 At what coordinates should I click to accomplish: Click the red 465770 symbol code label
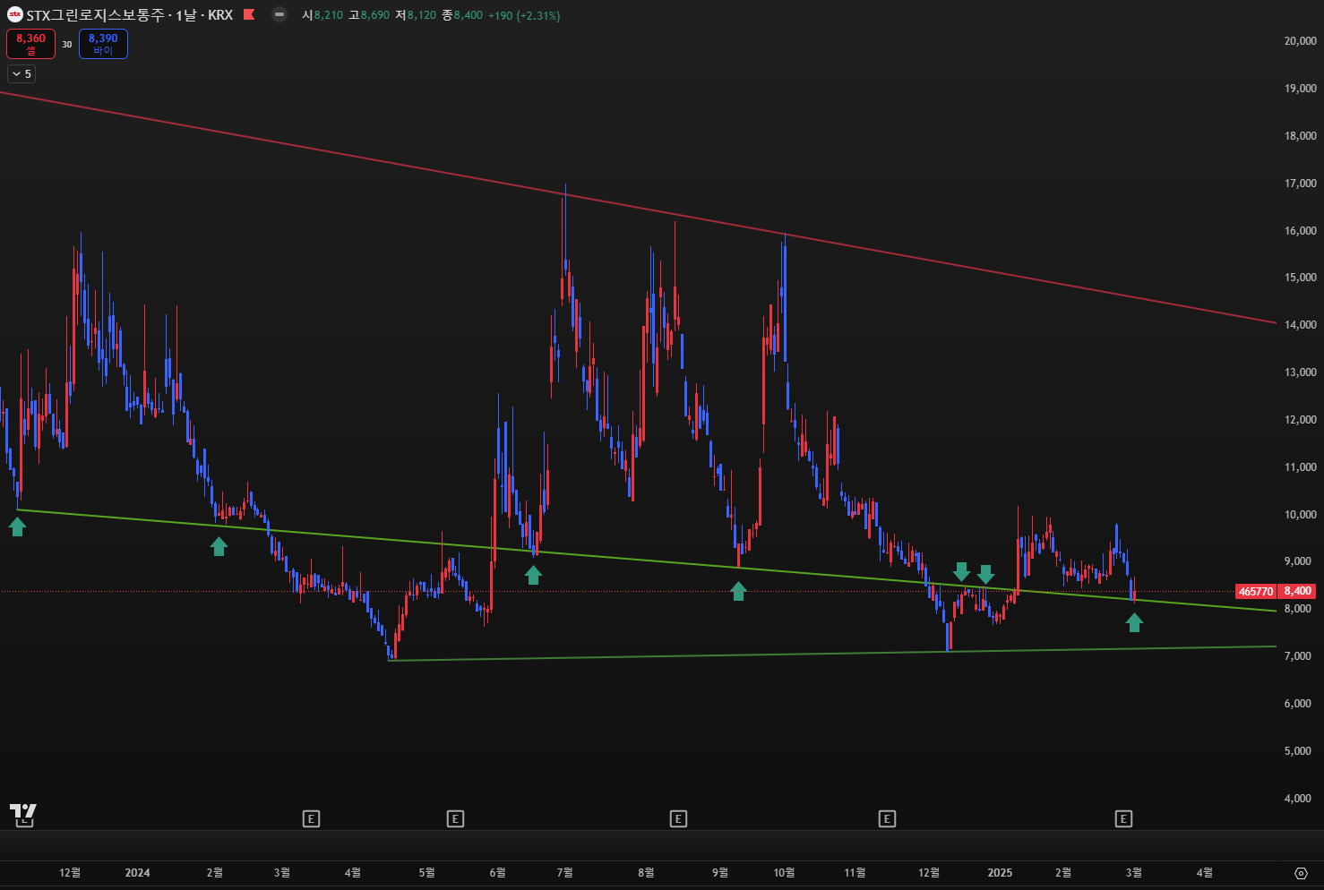point(1256,591)
